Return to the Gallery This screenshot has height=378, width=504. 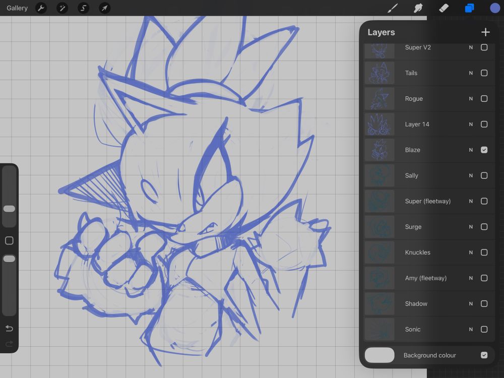click(17, 8)
